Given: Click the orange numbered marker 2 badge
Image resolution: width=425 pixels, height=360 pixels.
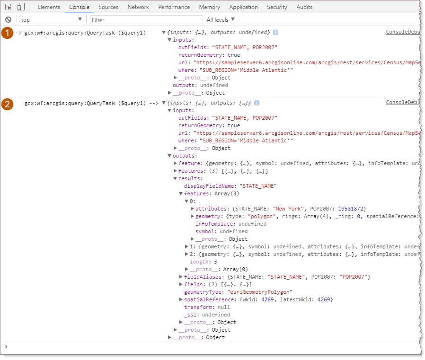Looking at the screenshot, I should (x=7, y=104).
